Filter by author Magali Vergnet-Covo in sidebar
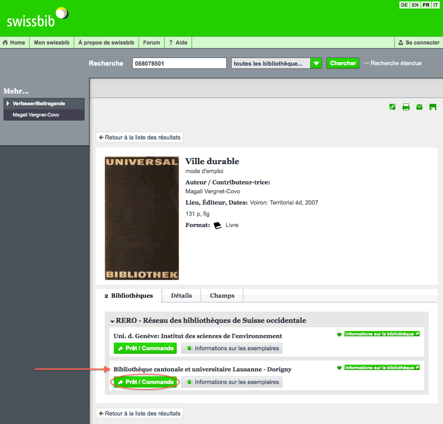Screen dimensions: 443x424 tap(36, 115)
